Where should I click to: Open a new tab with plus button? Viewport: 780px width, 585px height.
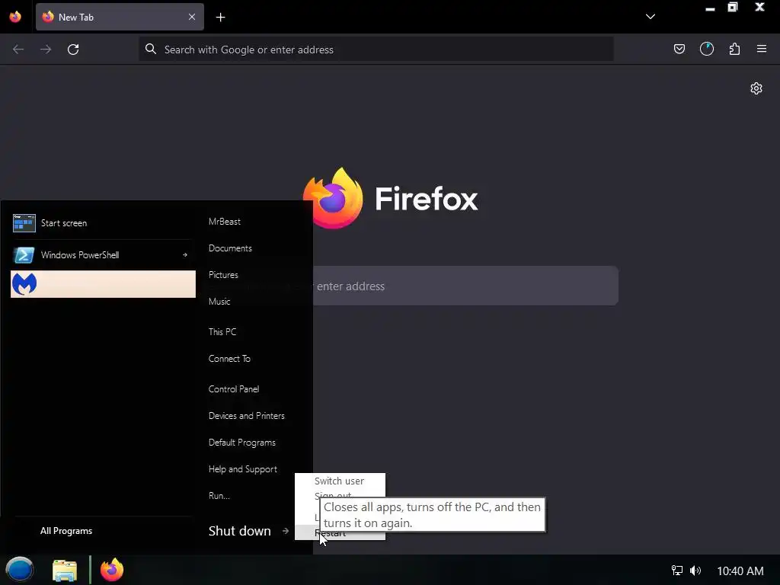click(x=220, y=18)
